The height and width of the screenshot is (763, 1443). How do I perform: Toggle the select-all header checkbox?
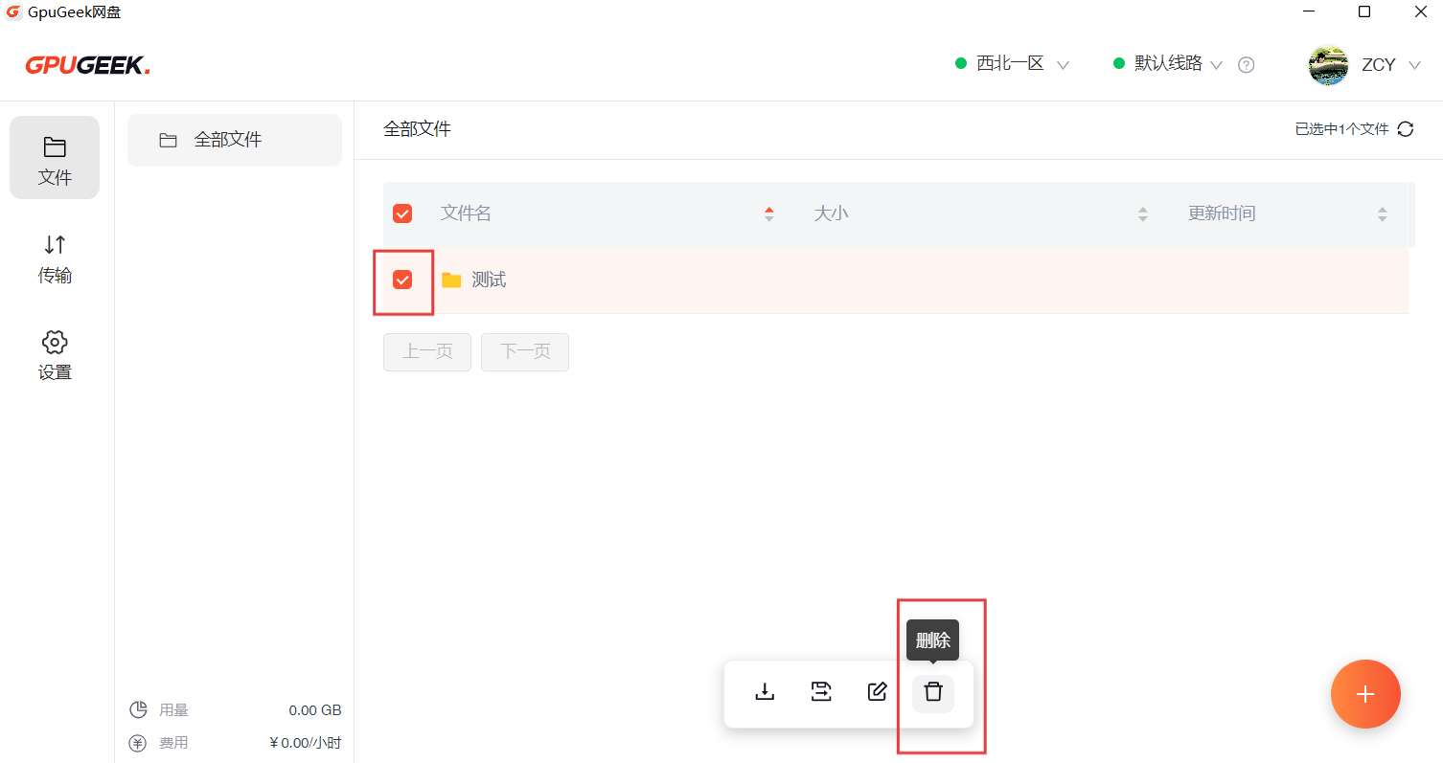[x=402, y=213]
